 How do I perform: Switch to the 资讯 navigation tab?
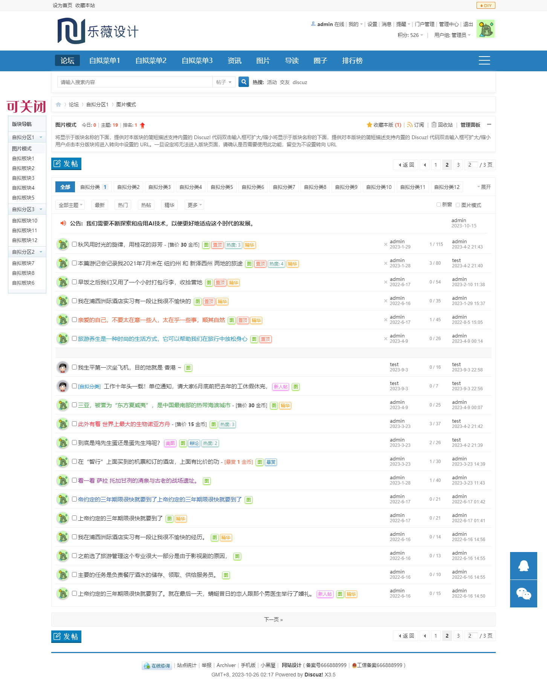234,61
